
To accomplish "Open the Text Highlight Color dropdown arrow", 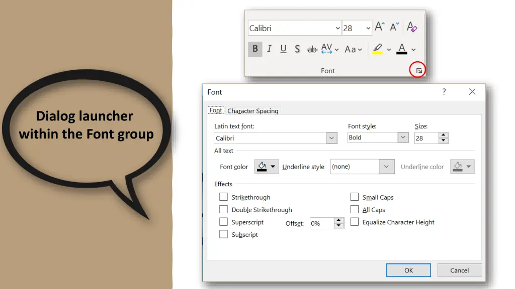I will (389, 50).
